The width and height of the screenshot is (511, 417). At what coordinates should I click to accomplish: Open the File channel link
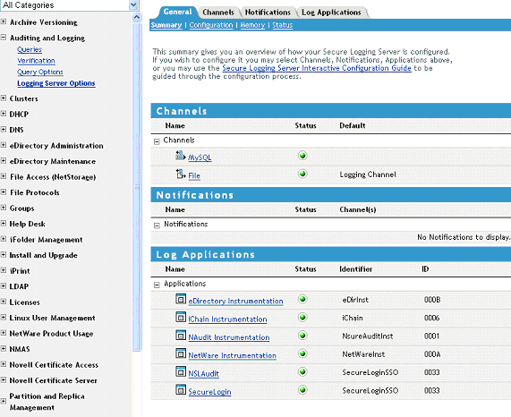194,176
